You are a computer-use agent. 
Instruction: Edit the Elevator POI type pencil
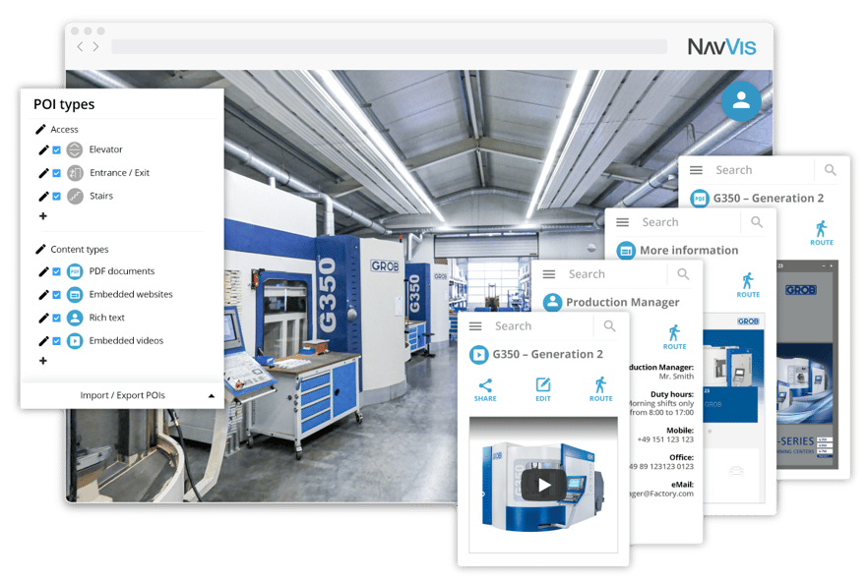(x=43, y=149)
